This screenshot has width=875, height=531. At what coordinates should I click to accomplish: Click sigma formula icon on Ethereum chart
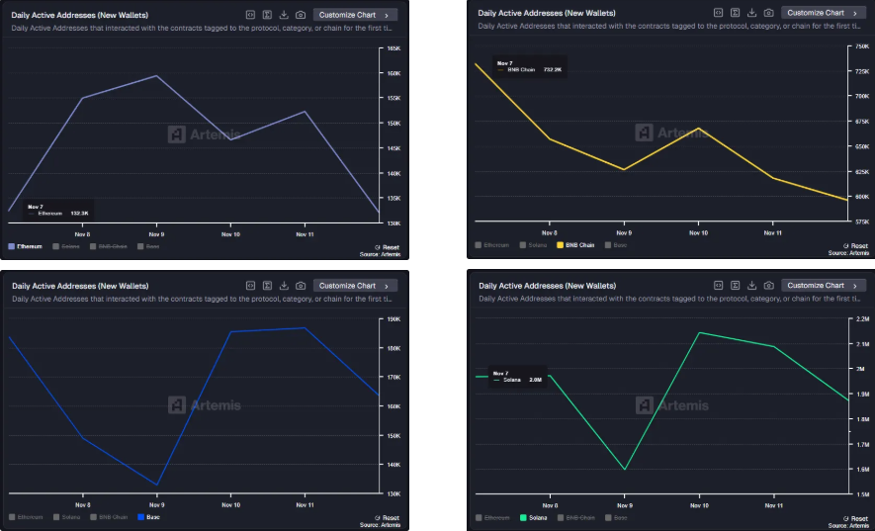(x=267, y=15)
